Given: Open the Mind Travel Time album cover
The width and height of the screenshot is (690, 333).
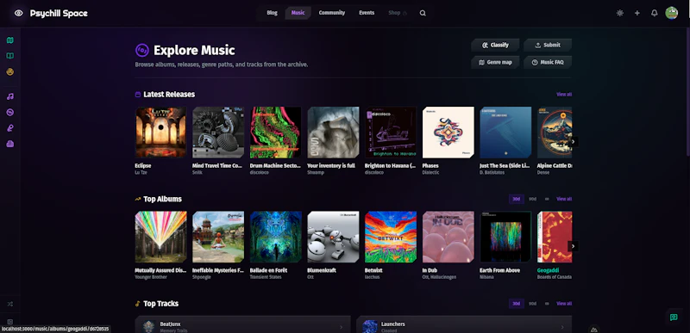Looking at the screenshot, I should [218, 132].
